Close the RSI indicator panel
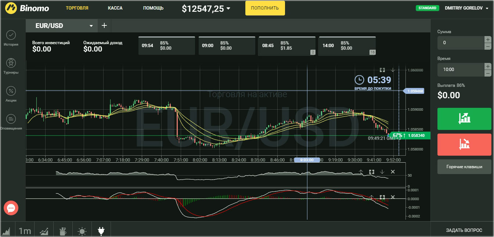 (393, 172)
